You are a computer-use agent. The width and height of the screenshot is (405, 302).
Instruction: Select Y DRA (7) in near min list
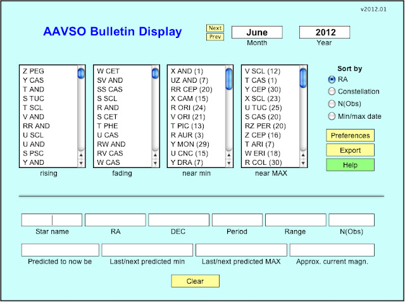pos(187,162)
